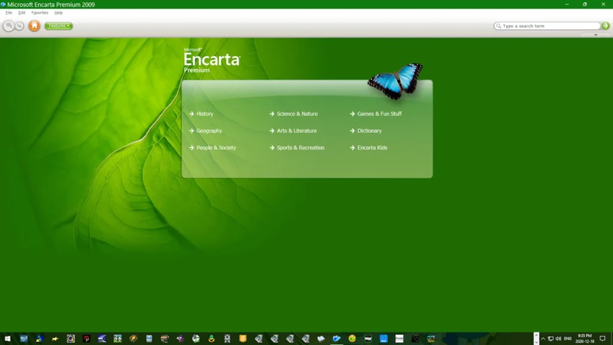Image resolution: width=613 pixels, height=345 pixels.
Task: Click the Back navigation arrow
Action: pos(8,26)
